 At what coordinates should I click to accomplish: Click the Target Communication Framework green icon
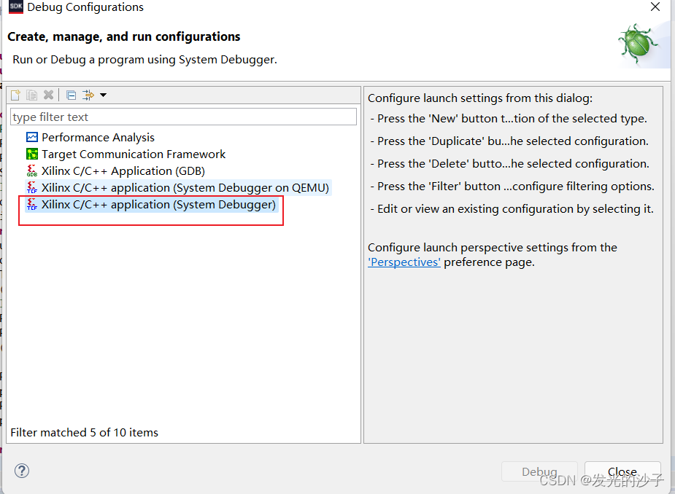click(32, 154)
